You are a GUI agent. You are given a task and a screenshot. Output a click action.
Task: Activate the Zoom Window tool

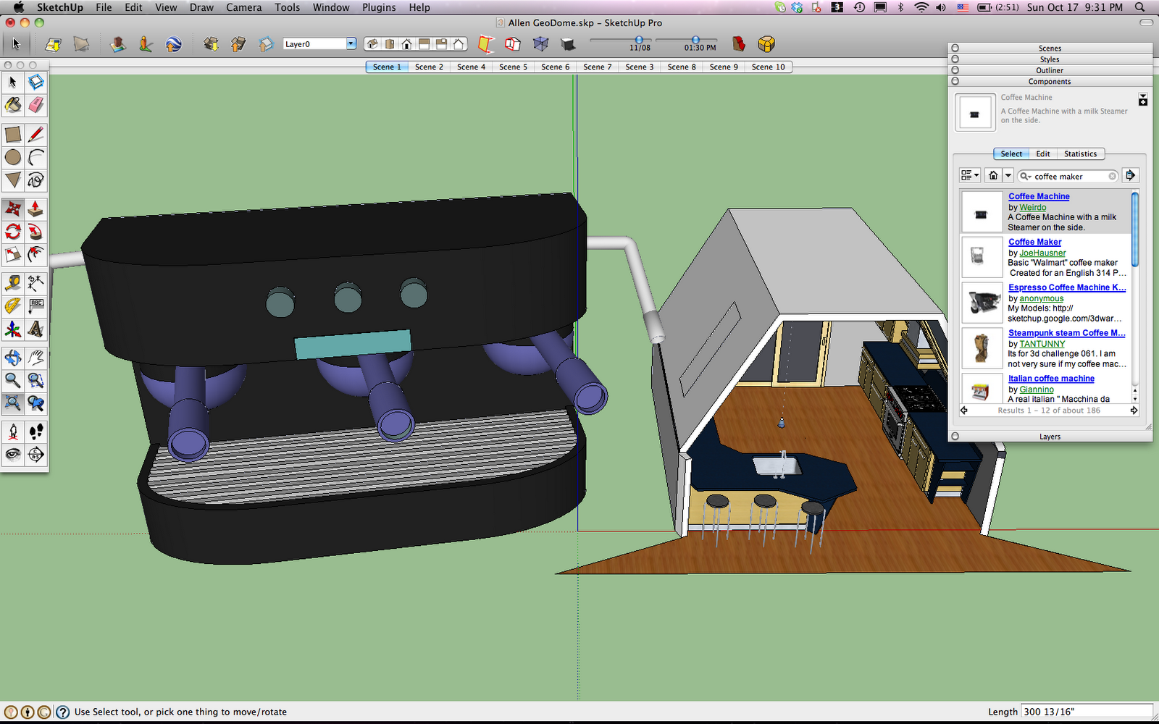click(x=36, y=381)
